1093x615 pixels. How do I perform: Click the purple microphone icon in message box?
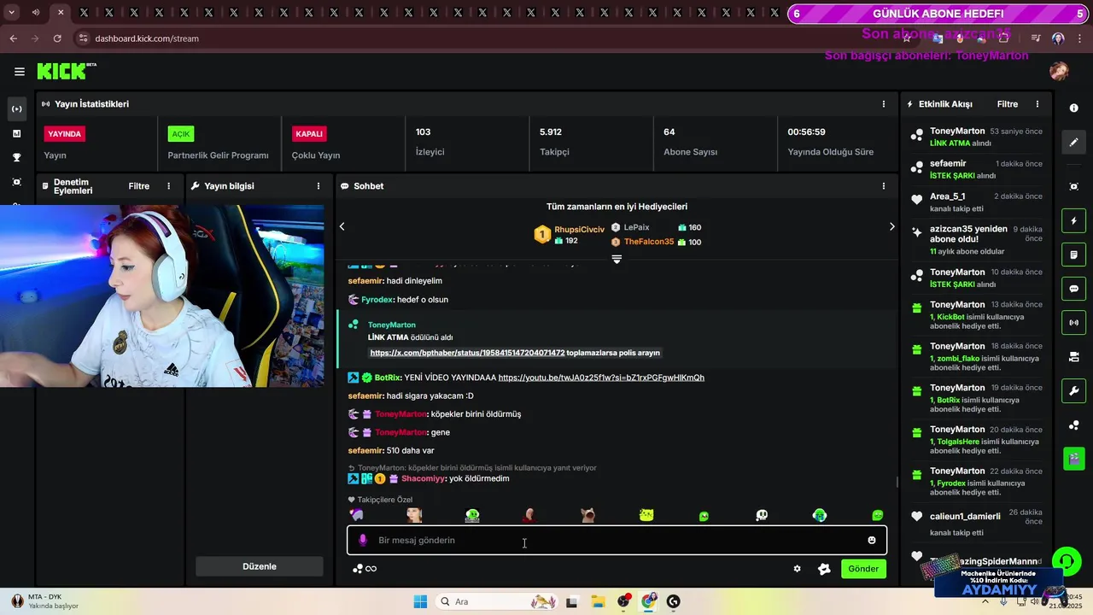(363, 540)
